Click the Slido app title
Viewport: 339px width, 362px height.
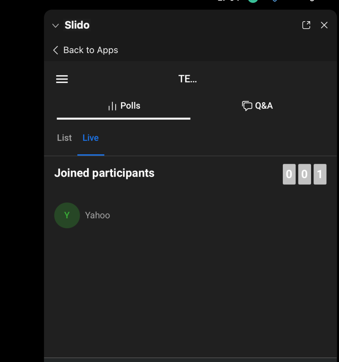(x=77, y=25)
